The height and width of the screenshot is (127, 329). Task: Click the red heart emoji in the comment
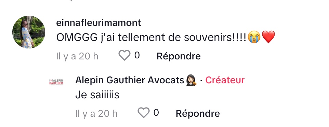(x=268, y=37)
